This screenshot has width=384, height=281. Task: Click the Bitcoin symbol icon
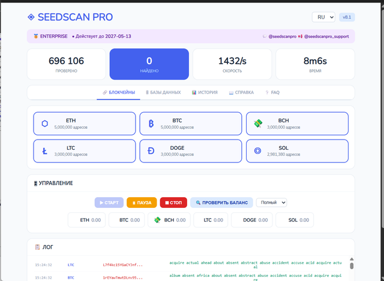(151, 124)
